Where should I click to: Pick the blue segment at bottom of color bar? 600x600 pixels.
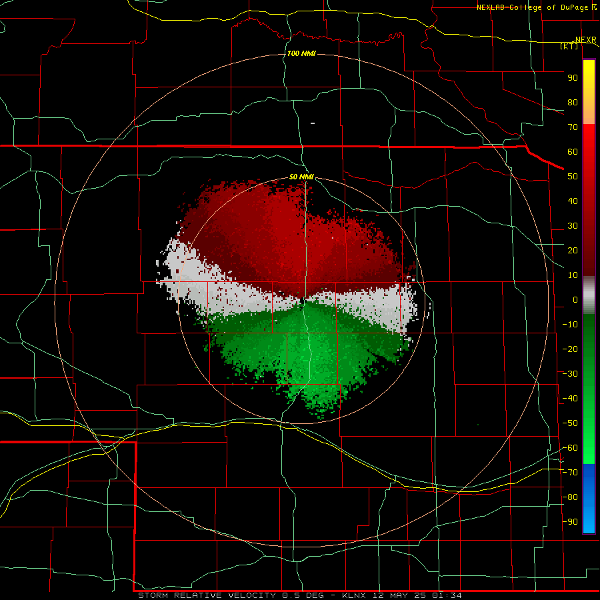(x=589, y=499)
